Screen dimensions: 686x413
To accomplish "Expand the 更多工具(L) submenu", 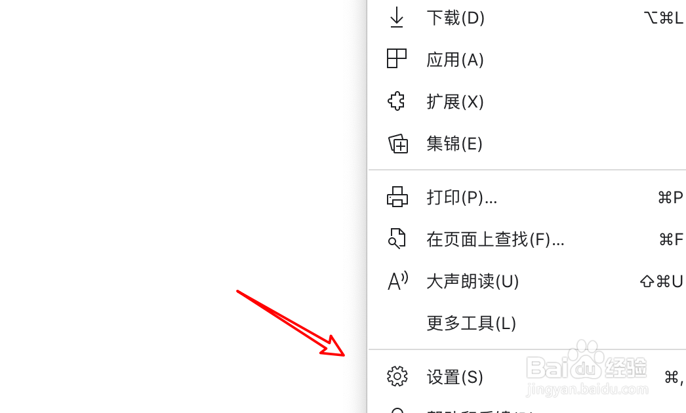I will (x=527, y=323).
